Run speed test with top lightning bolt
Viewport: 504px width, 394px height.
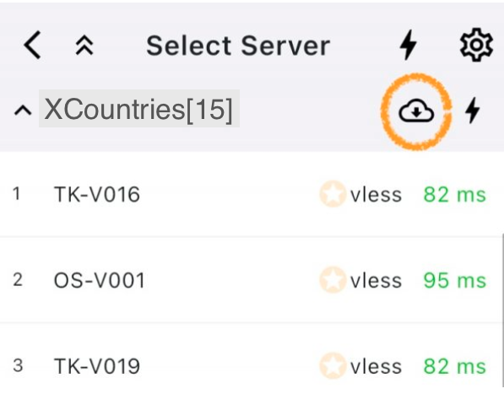click(x=409, y=45)
